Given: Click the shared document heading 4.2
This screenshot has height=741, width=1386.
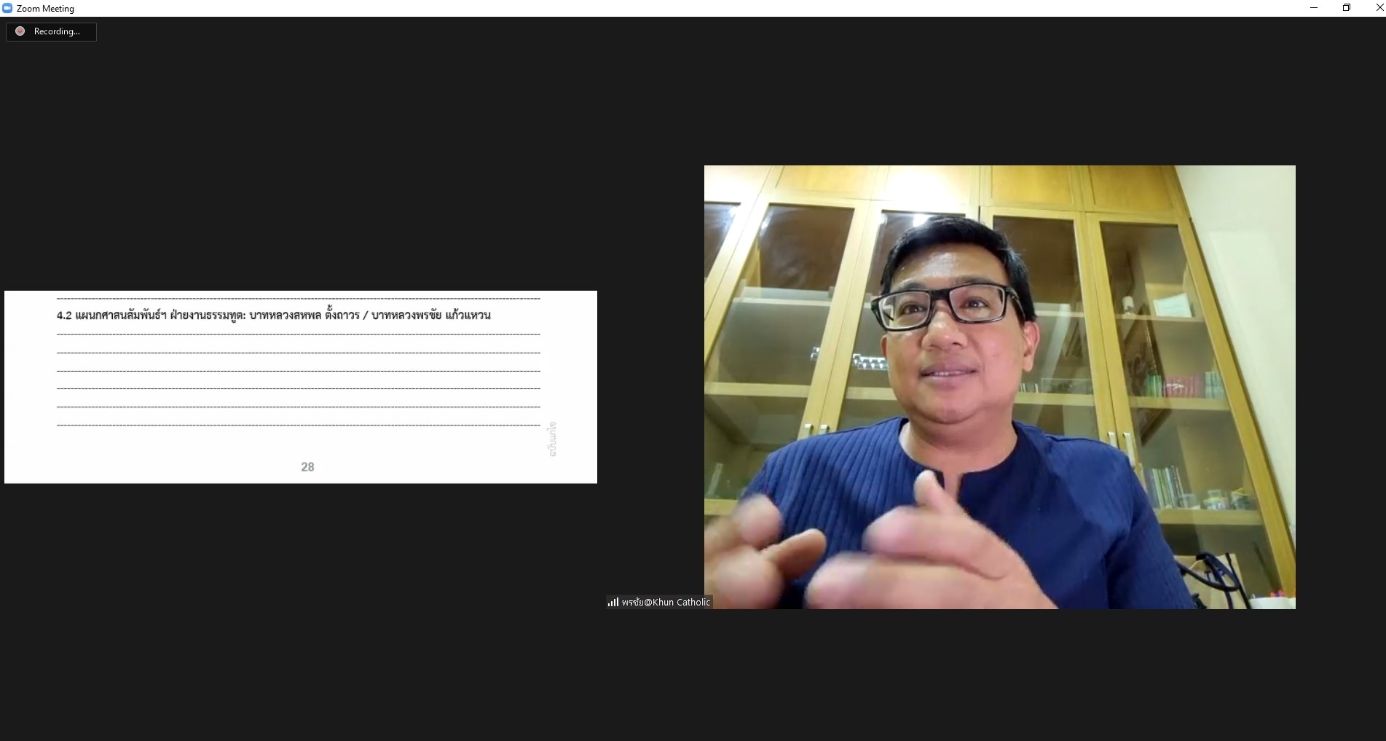Looking at the screenshot, I should coord(274,315).
